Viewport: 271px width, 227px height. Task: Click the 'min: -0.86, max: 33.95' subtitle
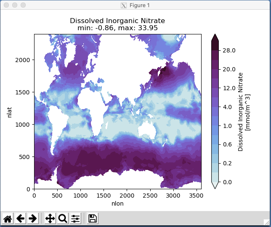tap(117, 28)
